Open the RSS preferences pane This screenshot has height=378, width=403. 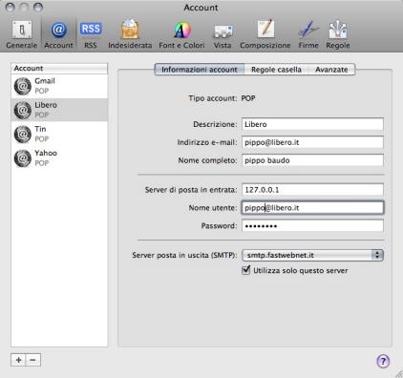point(91,34)
